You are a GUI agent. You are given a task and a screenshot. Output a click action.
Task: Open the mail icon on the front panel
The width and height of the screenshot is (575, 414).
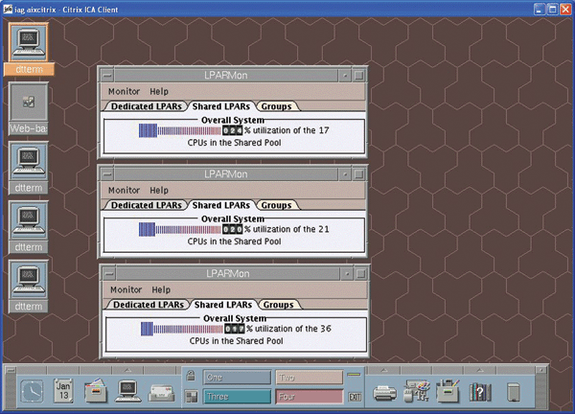tap(160, 390)
